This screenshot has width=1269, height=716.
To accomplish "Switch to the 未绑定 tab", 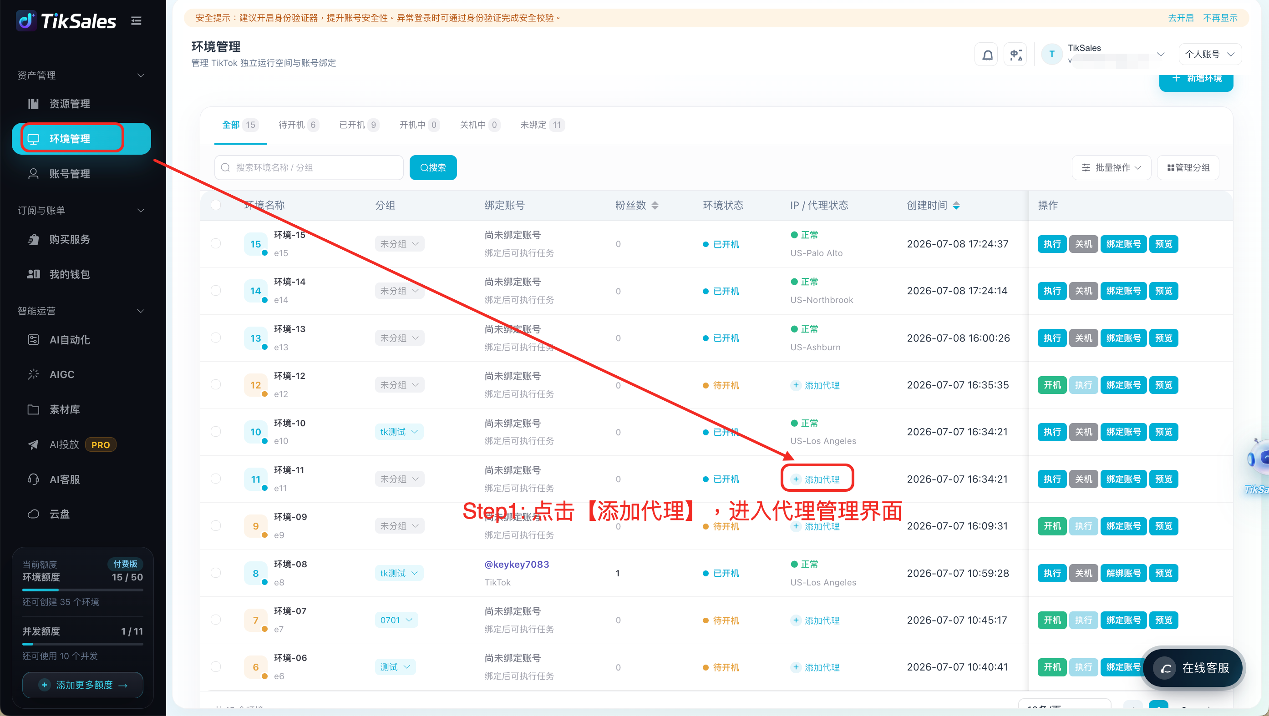I will point(542,125).
